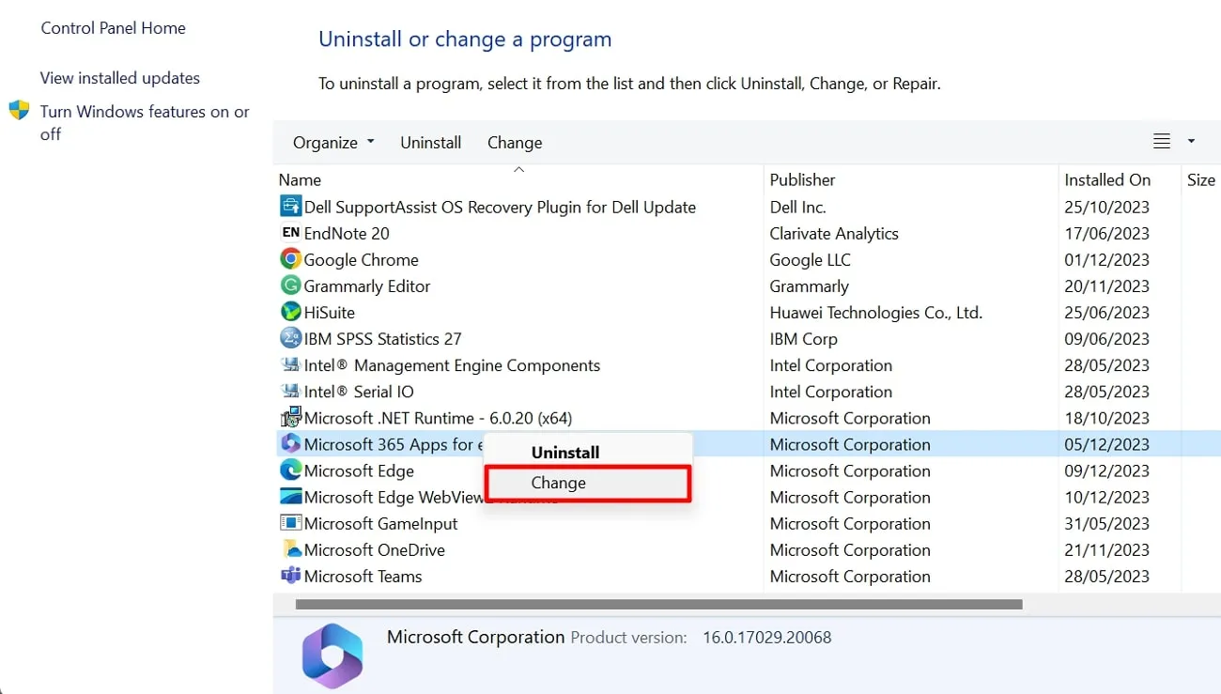The image size is (1221, 694).
Task: Click the Control Panel Home link
Action: [x=113, y=28]
